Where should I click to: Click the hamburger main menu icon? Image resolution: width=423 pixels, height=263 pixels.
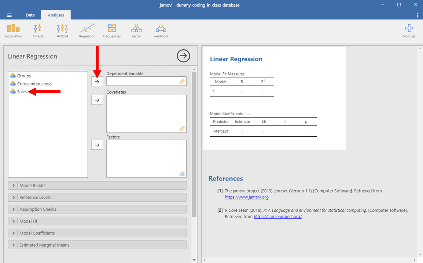coord(9,15)
